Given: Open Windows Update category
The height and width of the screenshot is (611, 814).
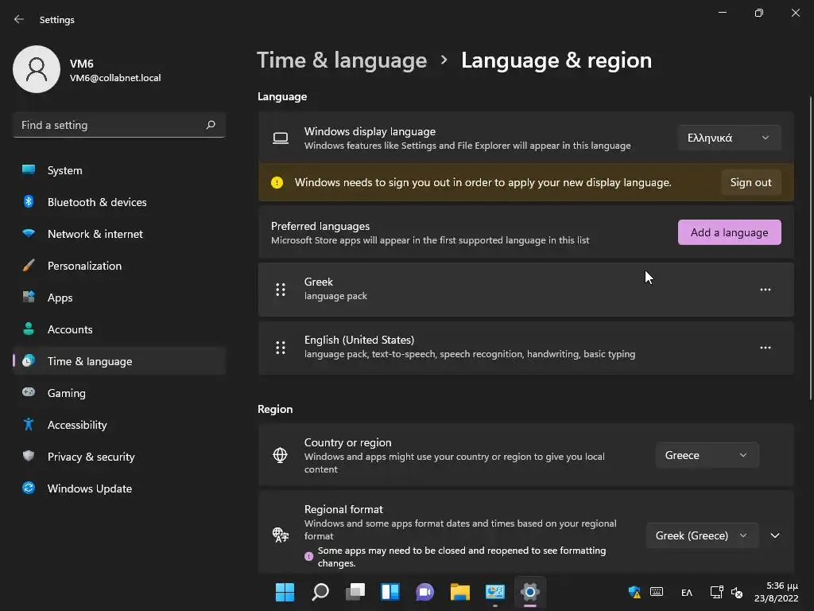Looking at the screenshot, I should (x=119, y=488).
